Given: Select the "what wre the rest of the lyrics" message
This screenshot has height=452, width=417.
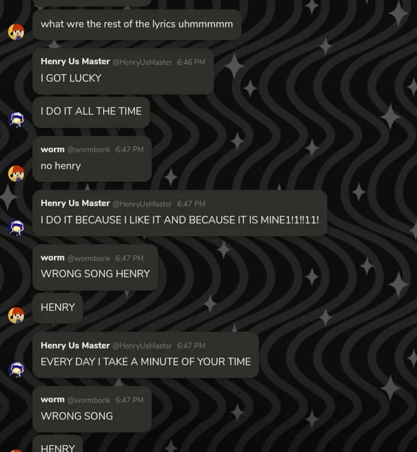Looking at the screenshot, I should coord(137,24).
